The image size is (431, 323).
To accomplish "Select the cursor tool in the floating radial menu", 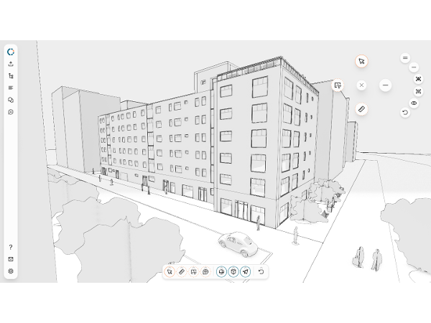I will pos(361,61).
